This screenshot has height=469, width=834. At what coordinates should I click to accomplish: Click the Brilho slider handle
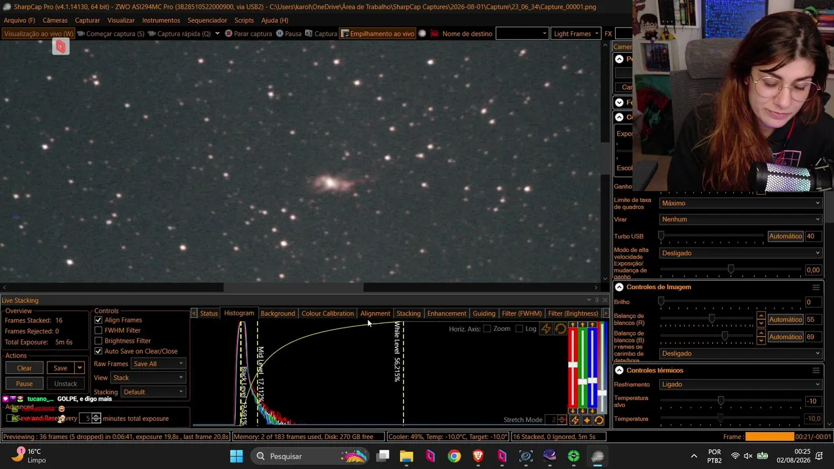point(661,302)
